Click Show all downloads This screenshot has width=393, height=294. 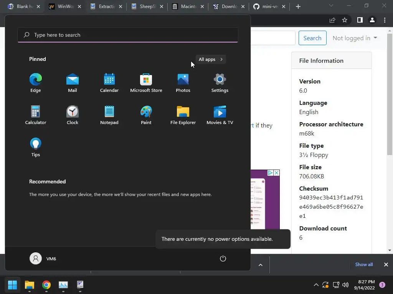(x=364, y=265)
